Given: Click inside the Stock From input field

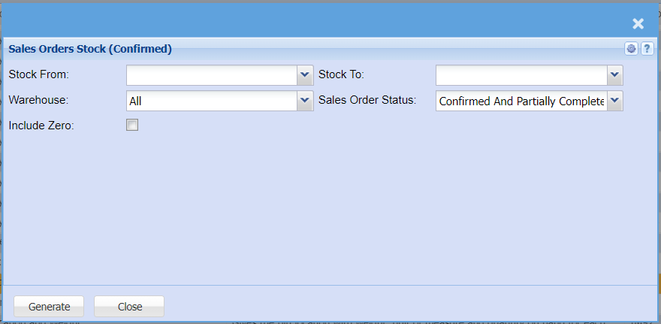Looking at the screenshot, I should click(x=212, y=75).
